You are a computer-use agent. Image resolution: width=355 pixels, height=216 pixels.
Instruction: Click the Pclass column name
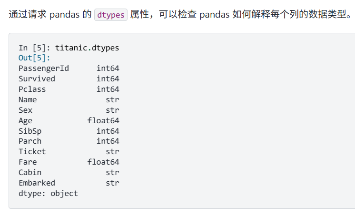point(32,89)
